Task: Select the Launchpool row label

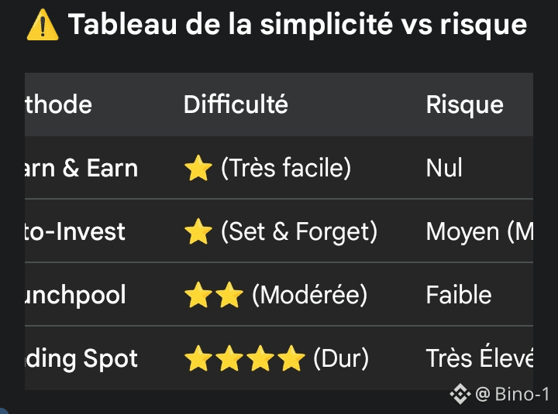Action: tap(75, 296)
